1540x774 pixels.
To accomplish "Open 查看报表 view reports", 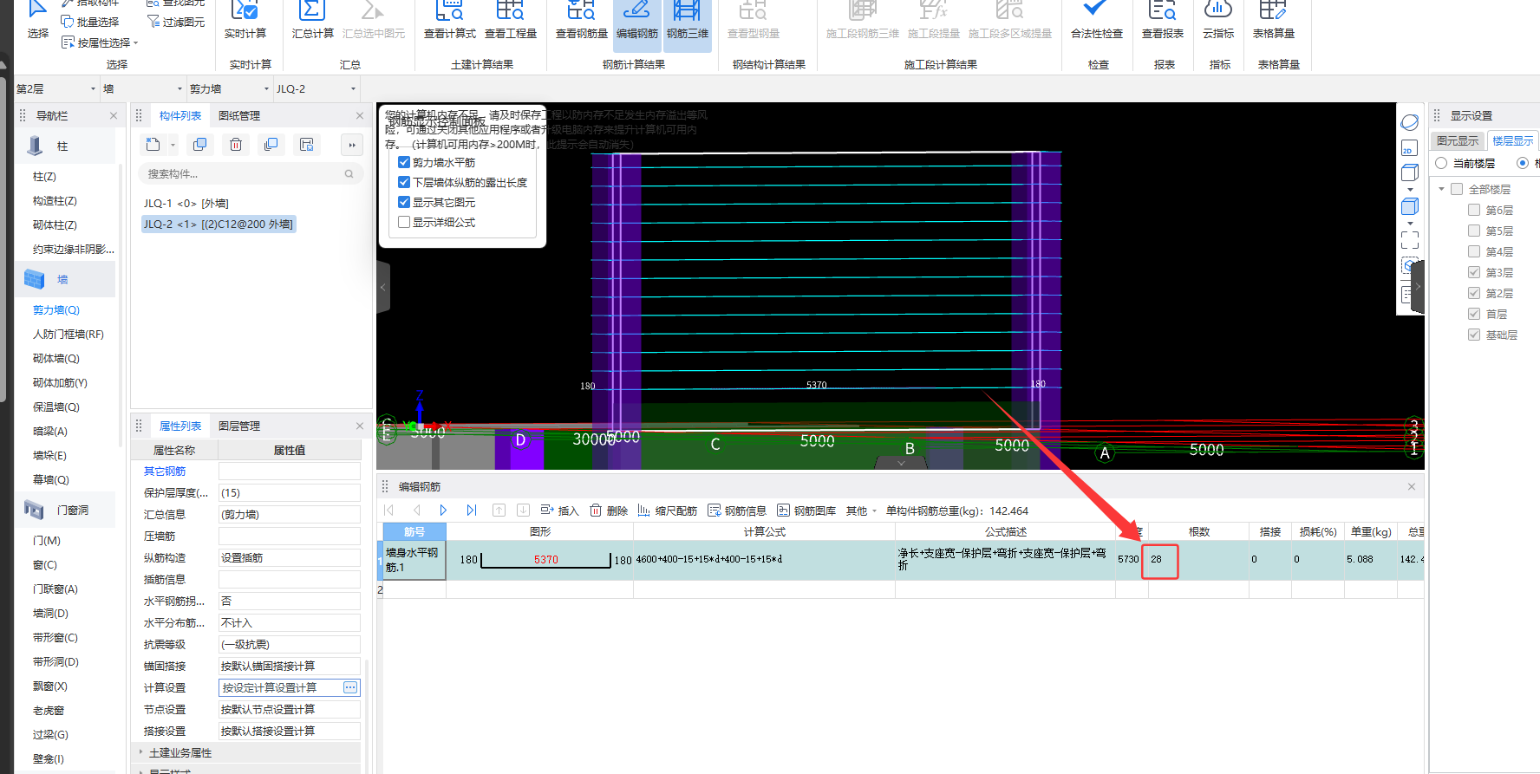I will click(1162, 21).
